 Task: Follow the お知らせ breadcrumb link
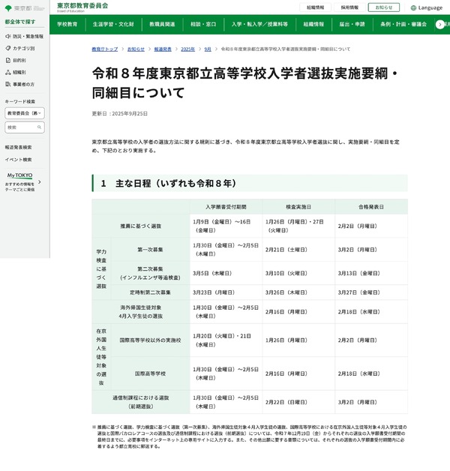click(136, 49)
